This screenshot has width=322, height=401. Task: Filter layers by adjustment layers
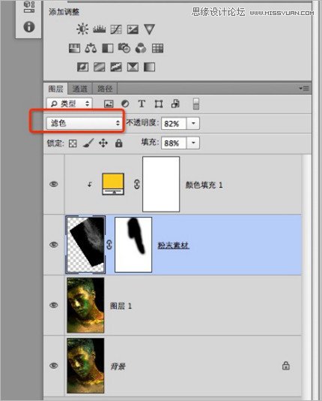[125, 104]
